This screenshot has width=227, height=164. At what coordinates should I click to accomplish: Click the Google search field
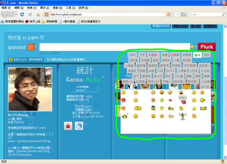[x=205, y=14]
